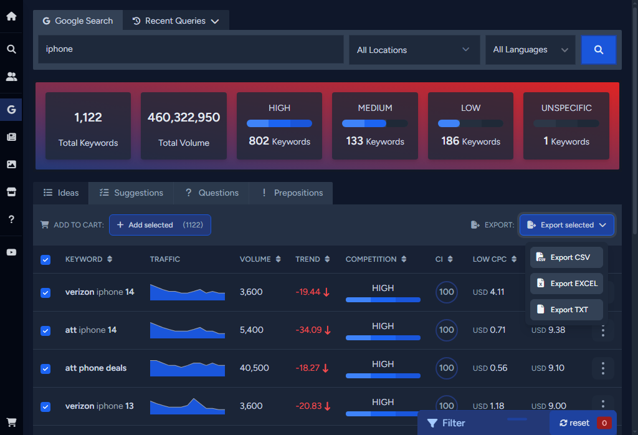
Task: Click the LOW 186 Keywords card
Action: point(470,126)
